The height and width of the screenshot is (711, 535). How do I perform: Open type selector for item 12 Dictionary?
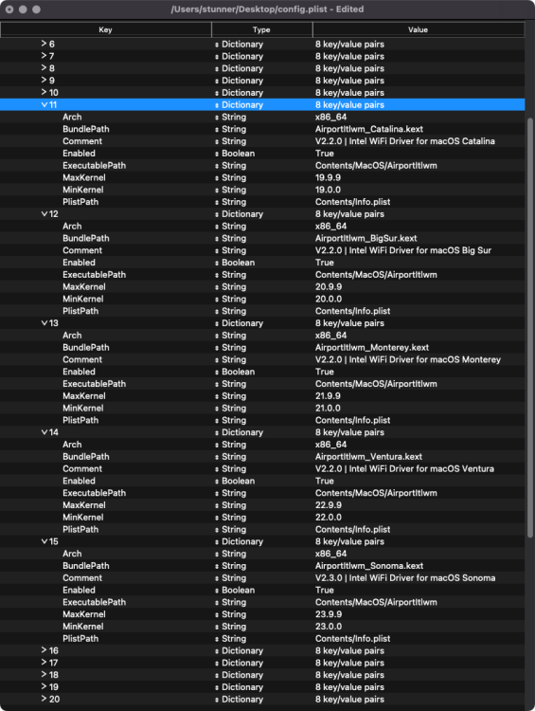(217, 214)
